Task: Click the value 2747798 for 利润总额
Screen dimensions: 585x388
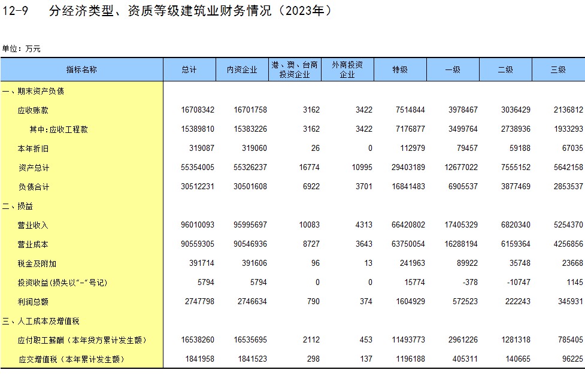Action: [x=199, y=301]
